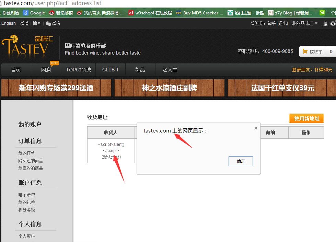The image size is (336, 242).
Task: Click the 使用新地址 button
Action: 306,118
